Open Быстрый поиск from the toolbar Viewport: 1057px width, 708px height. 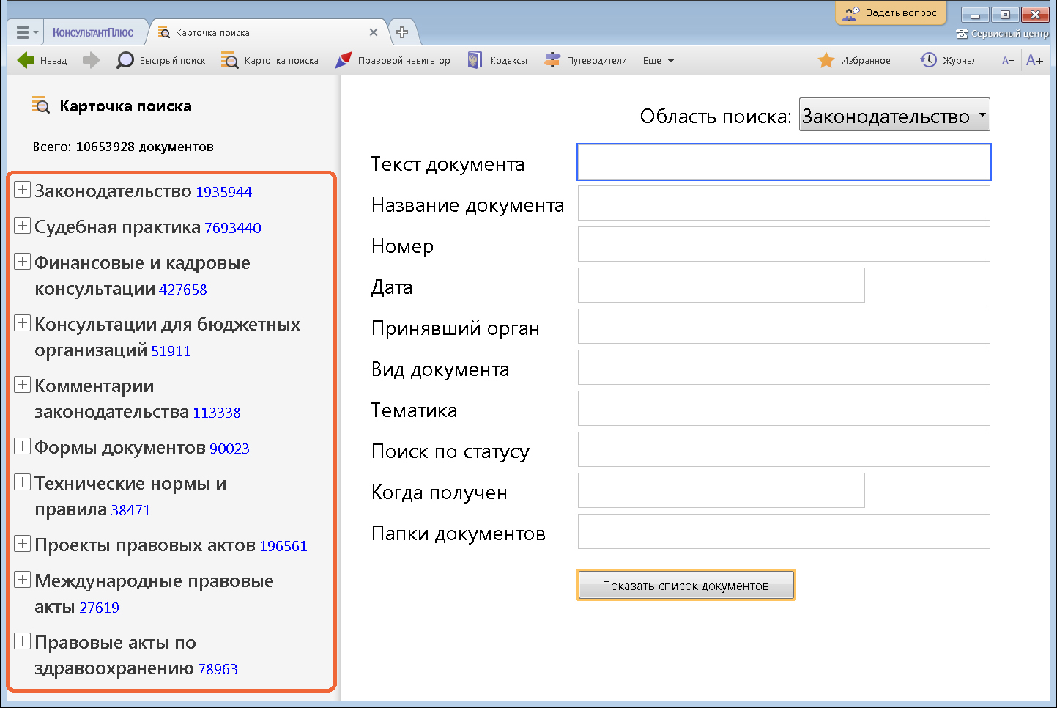[161, 60]
